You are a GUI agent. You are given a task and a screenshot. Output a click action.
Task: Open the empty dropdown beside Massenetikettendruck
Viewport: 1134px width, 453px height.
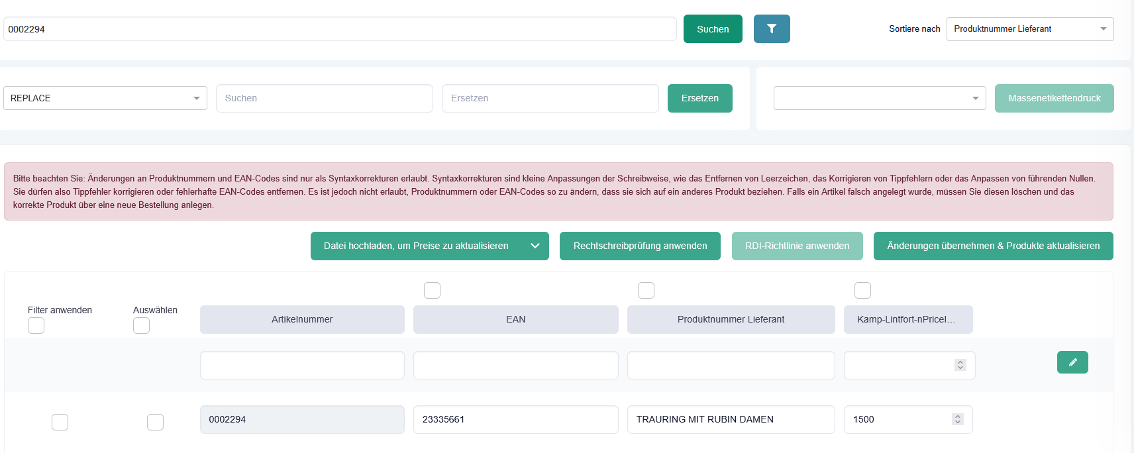pos(879,98)
